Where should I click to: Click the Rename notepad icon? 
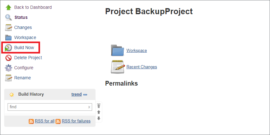9,78
